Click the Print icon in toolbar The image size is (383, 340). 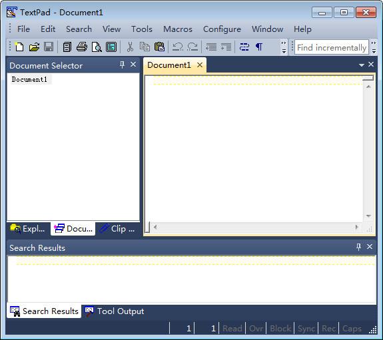click(82, 47)
